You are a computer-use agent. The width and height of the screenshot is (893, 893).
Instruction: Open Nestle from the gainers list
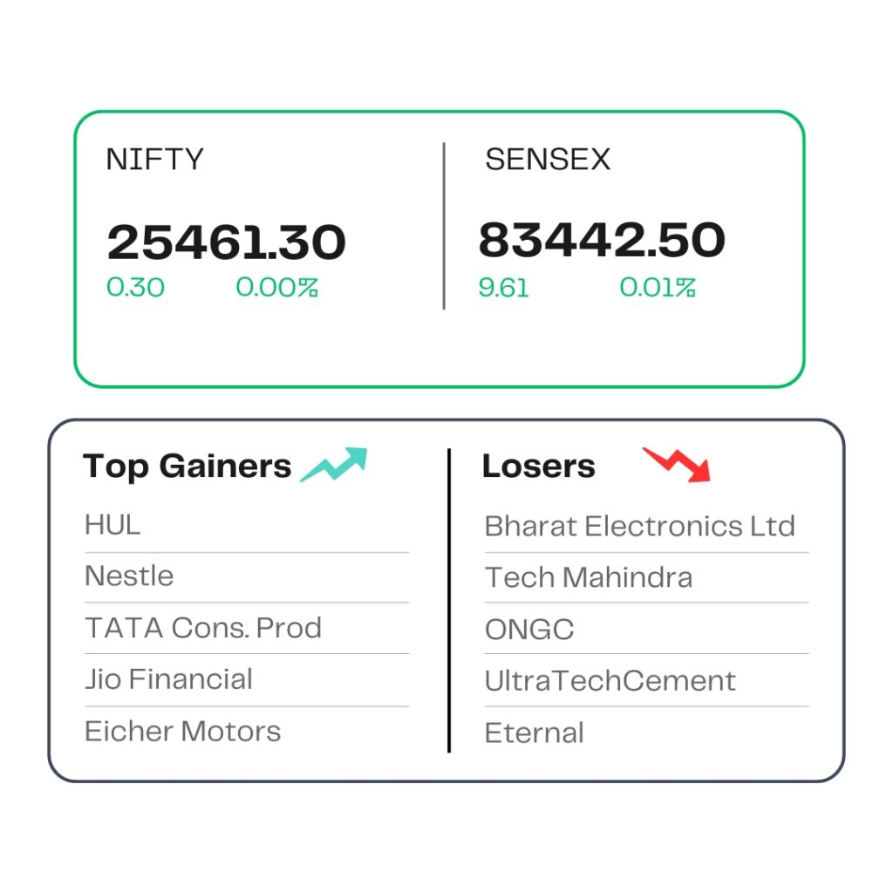[129, 576]
